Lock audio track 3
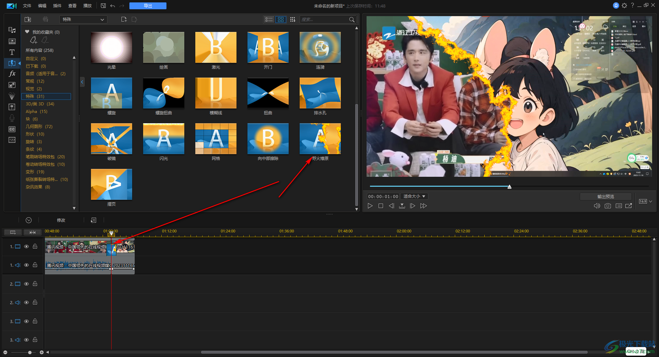 click(35, 339)
